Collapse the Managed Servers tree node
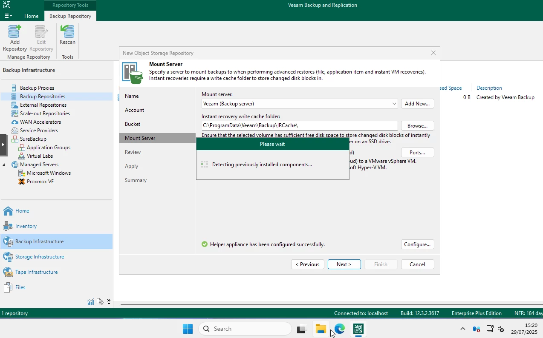This screenshot has height=338, width=543. click(4, 165)
